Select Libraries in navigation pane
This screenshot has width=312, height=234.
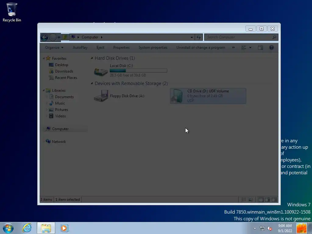(x=59, y=90)
